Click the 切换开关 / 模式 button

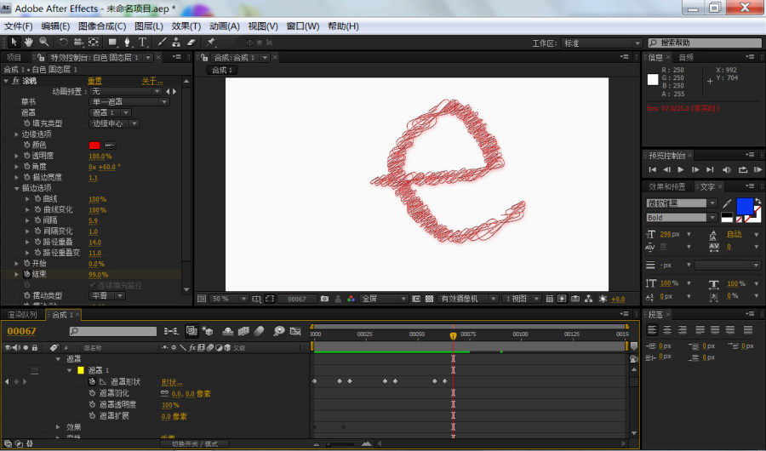tap(194, 443)
